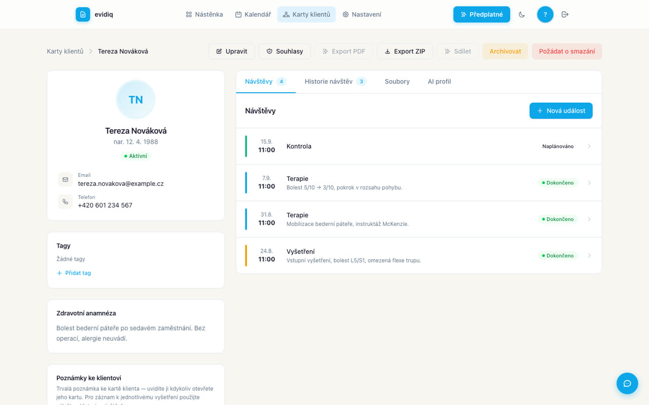The height and width of the screenshot is (405, 649).
Task: Open the AI profil tab
Action: pyautogui.click(x=439, y=82)
